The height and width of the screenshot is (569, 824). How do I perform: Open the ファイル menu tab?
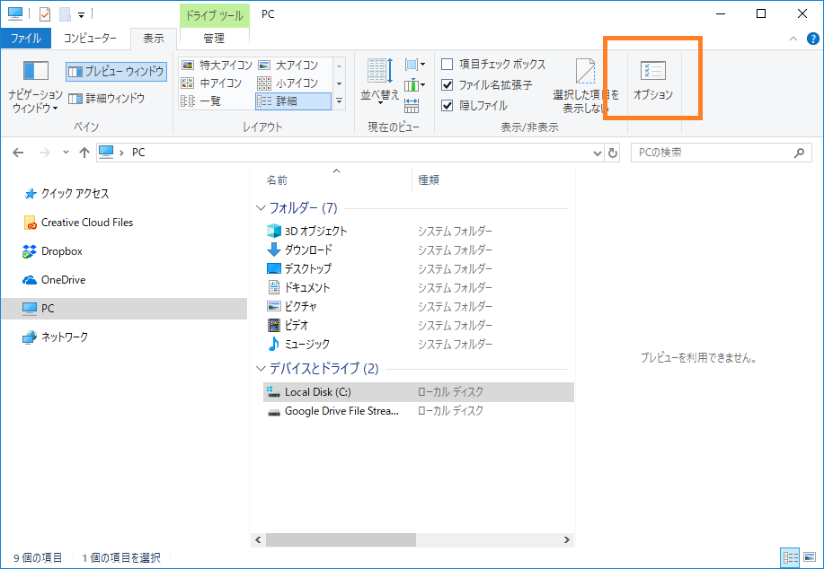[26, 39]
